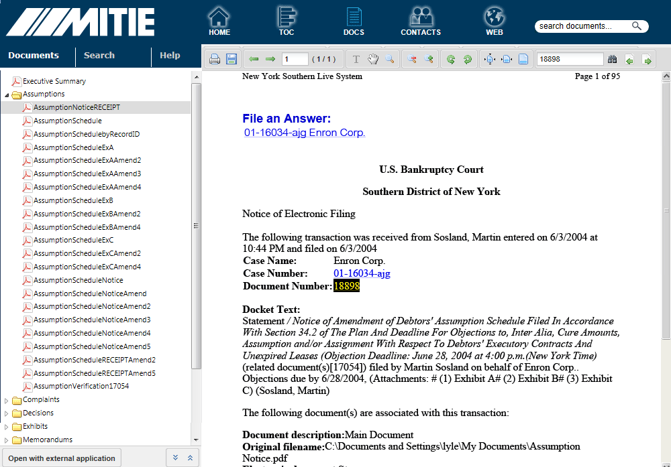671x467 pixels.
Task: Open the Executive Summary document
Action: point(54,81)
